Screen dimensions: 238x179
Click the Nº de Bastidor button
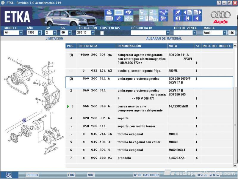(146, 175)
